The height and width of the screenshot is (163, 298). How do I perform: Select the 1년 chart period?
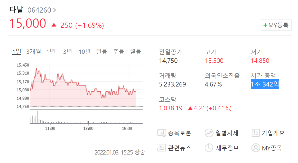pos(51,51)
